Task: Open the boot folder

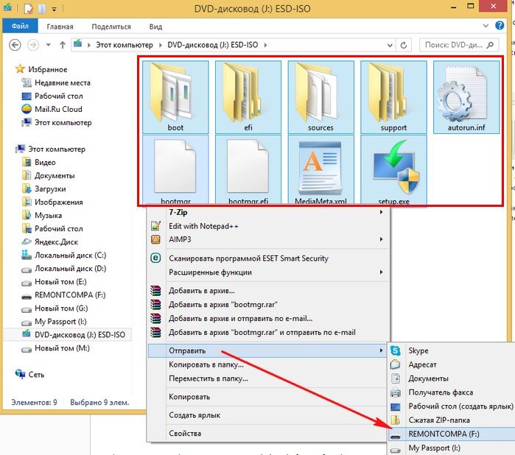Action: pyautogui.click(x=175, y=97)
